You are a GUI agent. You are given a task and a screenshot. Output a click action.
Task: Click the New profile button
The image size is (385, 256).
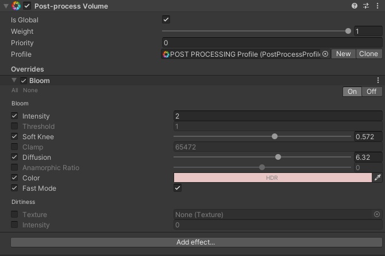[x=344, y=54]
